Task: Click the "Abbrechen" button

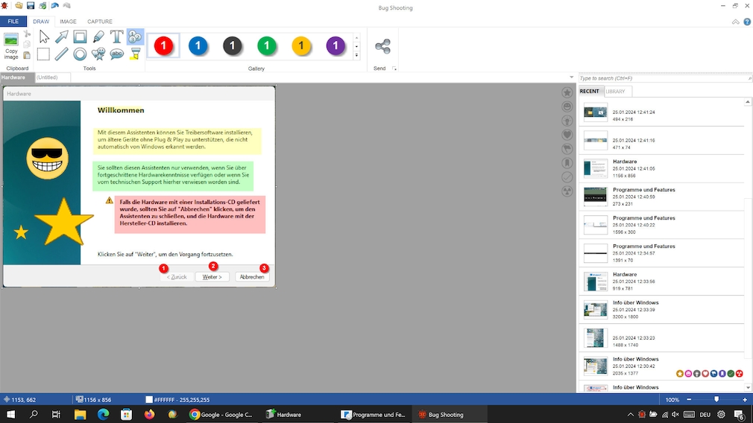Action: coord(252,277)
